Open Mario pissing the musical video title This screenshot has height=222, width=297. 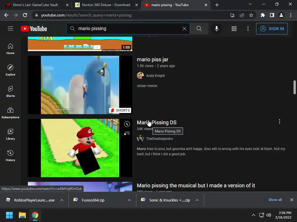[196, 186]
